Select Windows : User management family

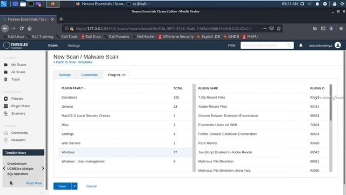[x=125, y=161]
